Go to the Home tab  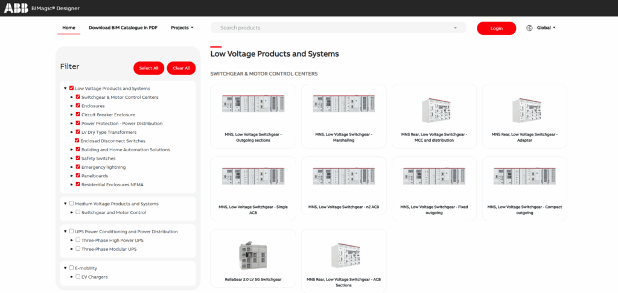pos(69,28)
